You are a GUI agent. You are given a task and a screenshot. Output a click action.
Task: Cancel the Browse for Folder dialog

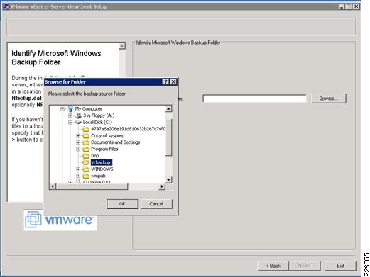pos(156,204)
